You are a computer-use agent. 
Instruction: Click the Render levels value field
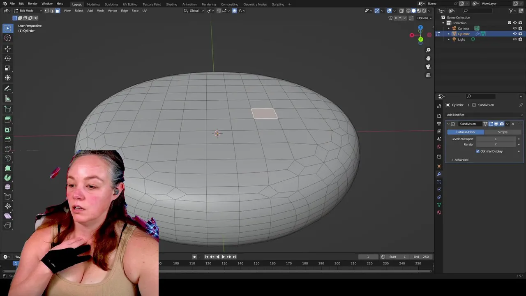coord(496,144)
